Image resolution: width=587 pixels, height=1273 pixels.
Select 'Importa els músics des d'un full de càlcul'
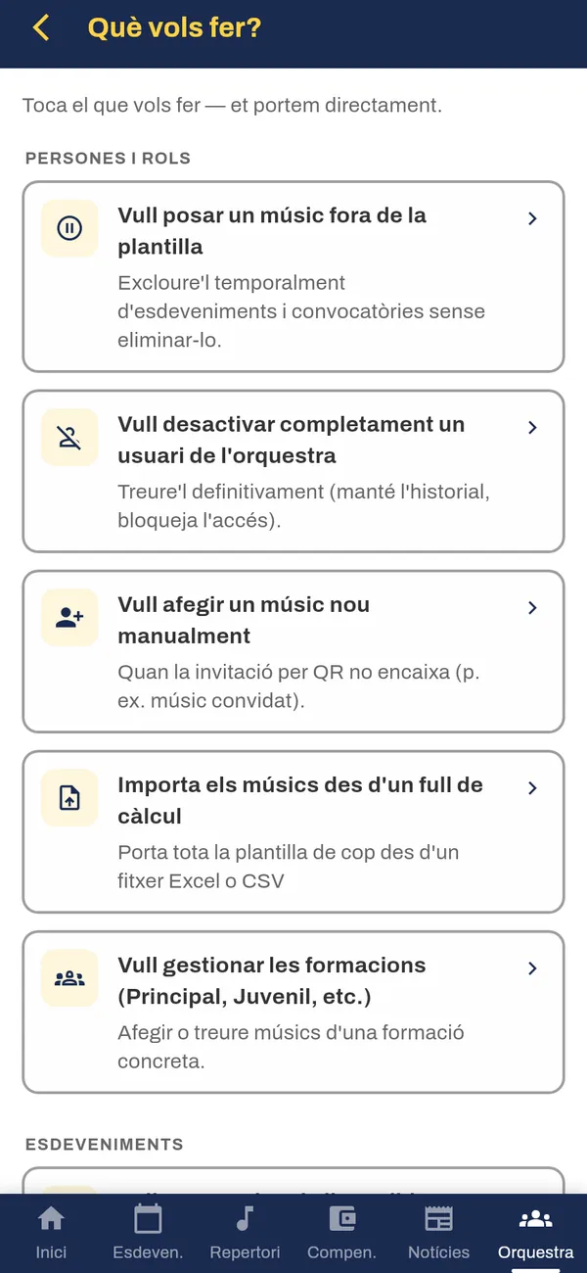(293, 830)
